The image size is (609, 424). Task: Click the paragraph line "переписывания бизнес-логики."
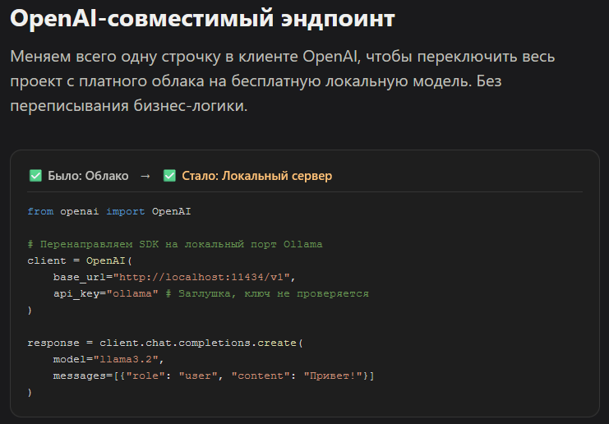pos(128,106)
